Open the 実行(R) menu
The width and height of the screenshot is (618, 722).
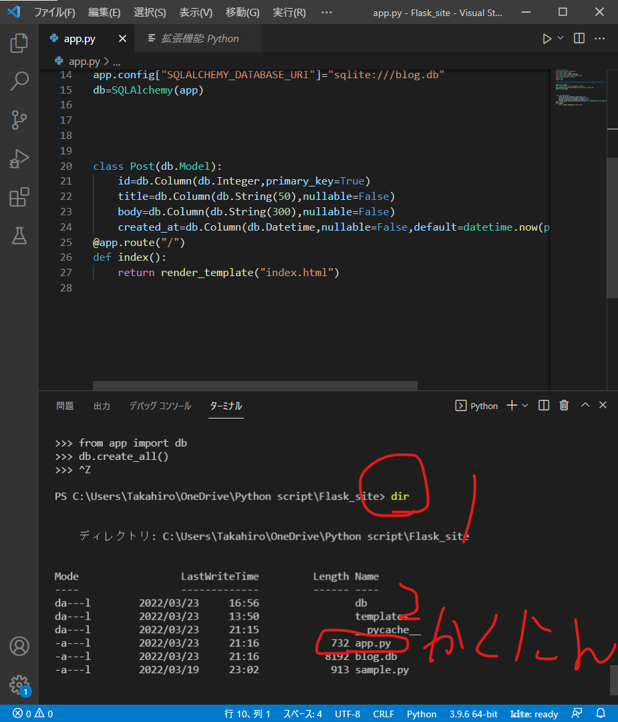289,12
